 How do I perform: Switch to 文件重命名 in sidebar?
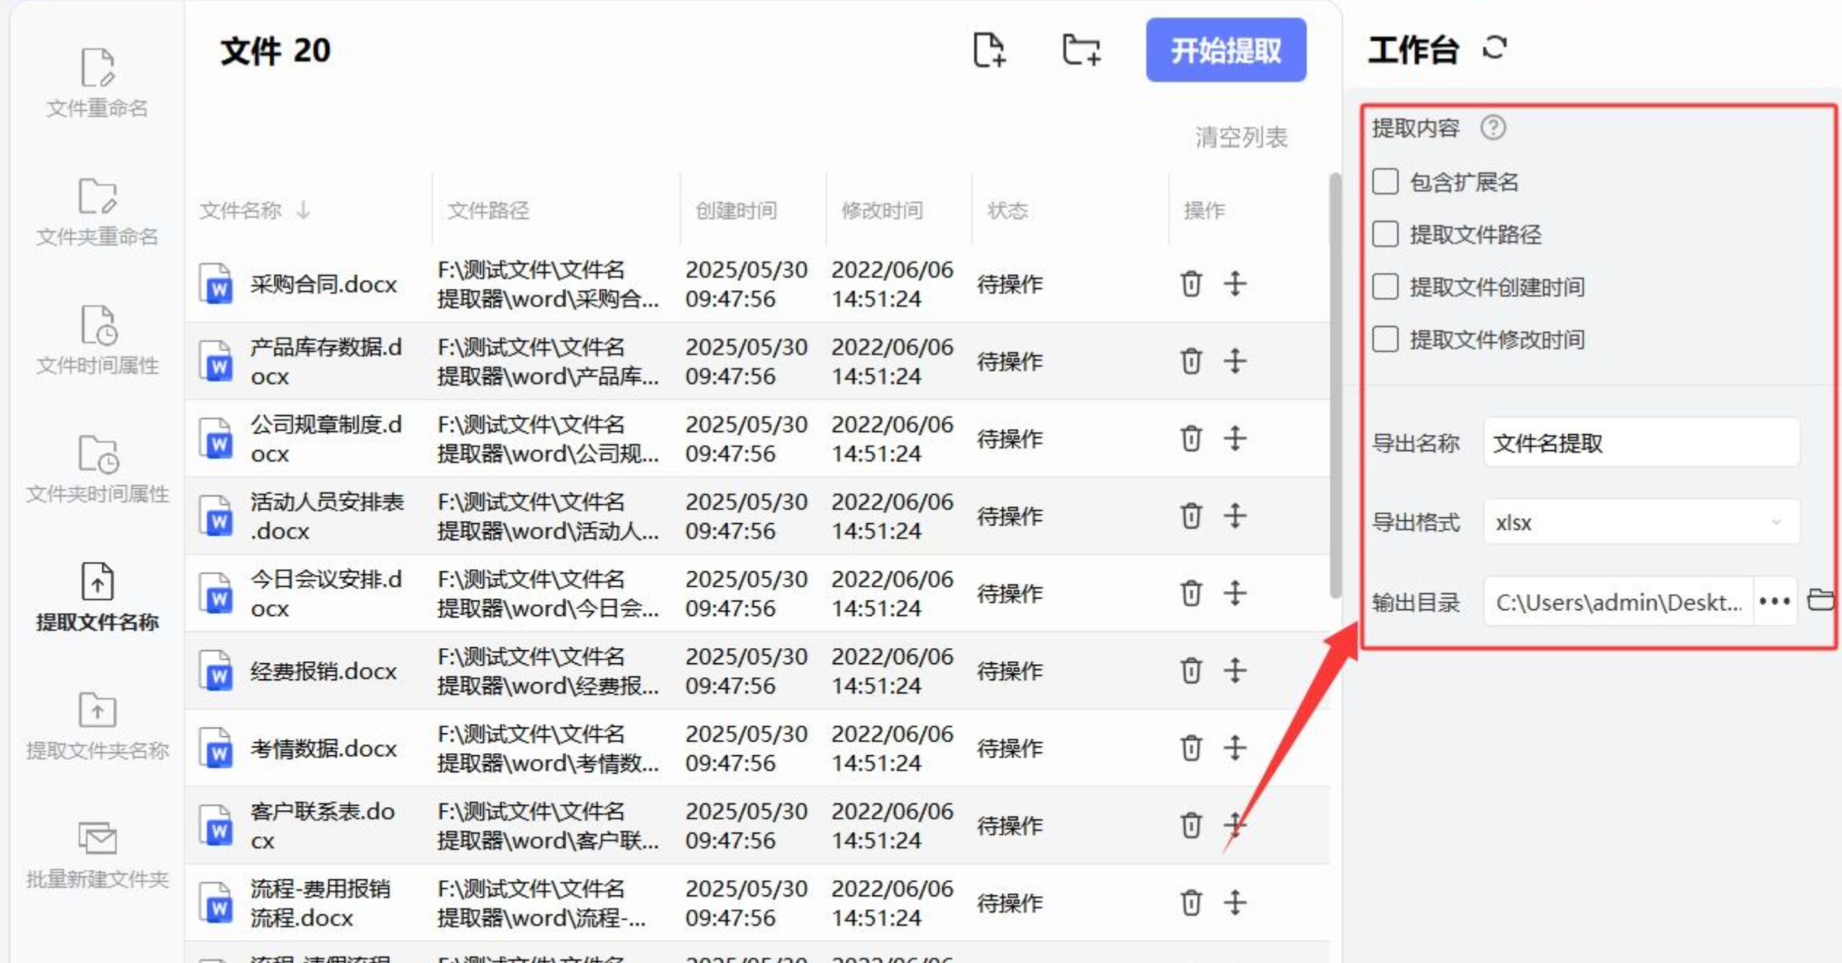pyautogui.click(x=97, y=82)
